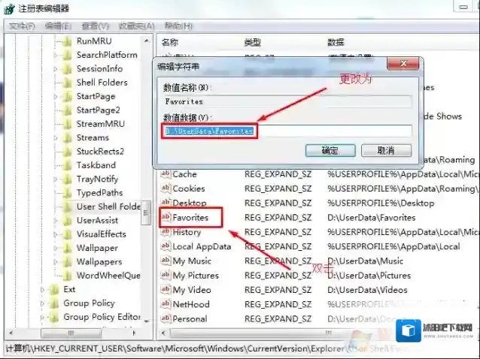Screen dimensions: 480x359
Task: Select the UserAssist tree item
Action: [x=97, y=220]
